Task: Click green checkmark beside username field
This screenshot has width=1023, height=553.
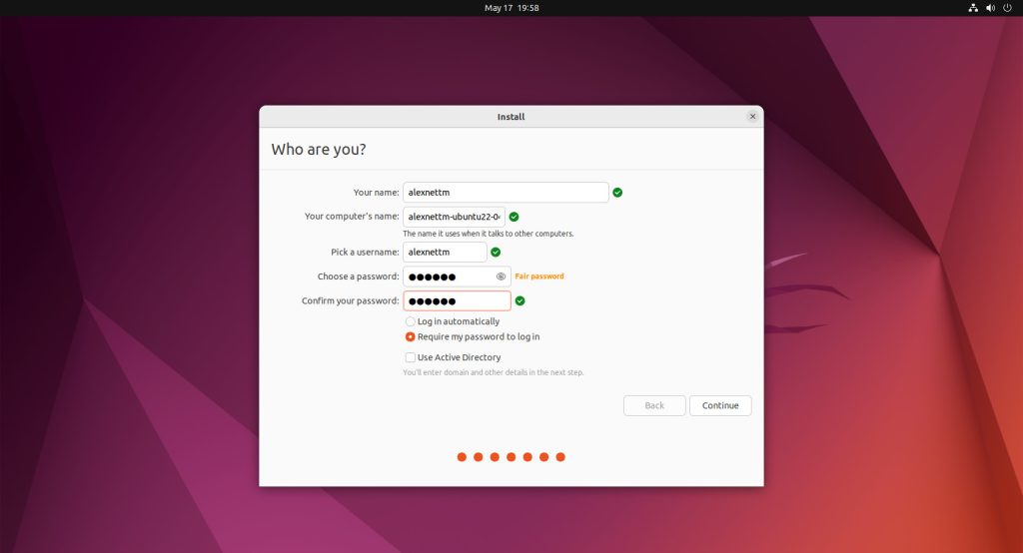Action: [496, 252]
